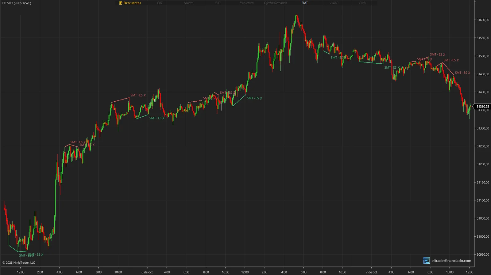491x275 pixels.
Task: Select the 31000,00 price level label
Action: tap(483, 236)
